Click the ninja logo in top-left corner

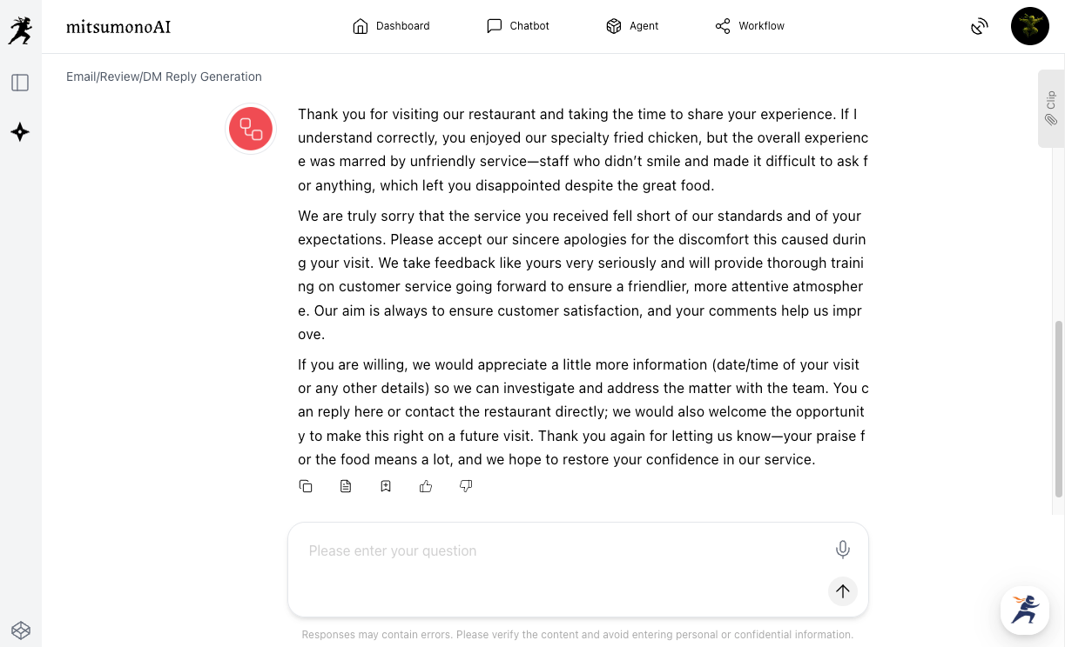pos(20,30)
